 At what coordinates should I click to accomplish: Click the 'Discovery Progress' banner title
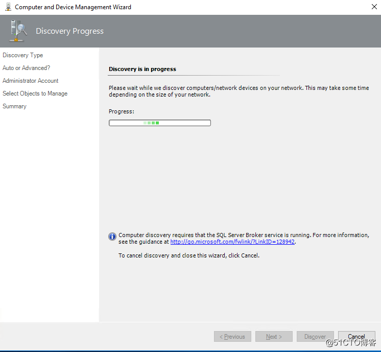coord(70,31)
